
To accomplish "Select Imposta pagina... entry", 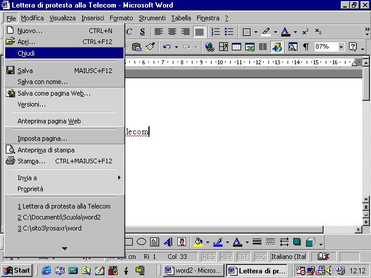I will tap(64, 138).
